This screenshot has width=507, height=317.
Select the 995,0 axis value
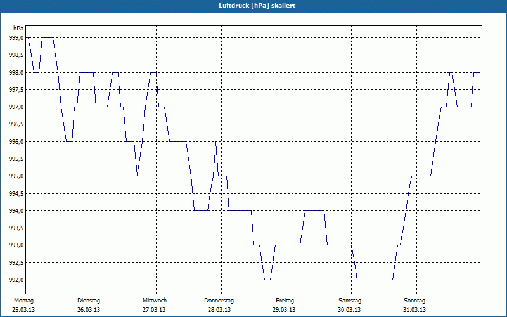click(16, 176)
